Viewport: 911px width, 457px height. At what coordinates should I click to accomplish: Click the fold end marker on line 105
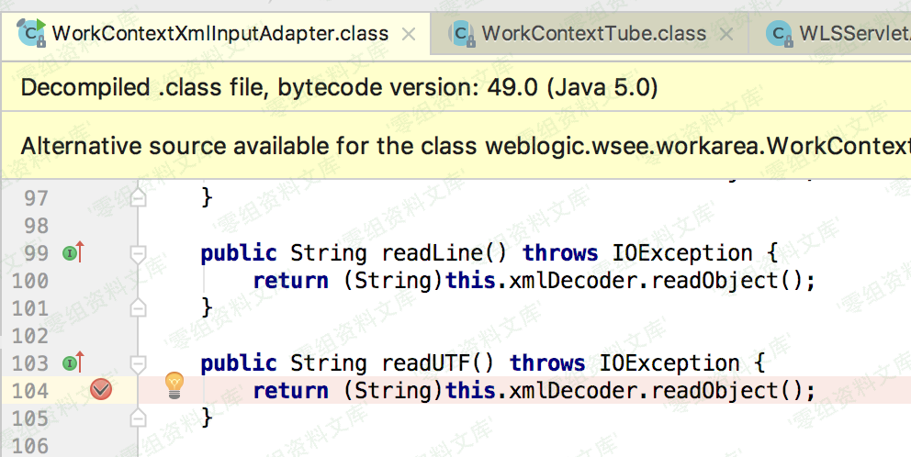(139, 418)
